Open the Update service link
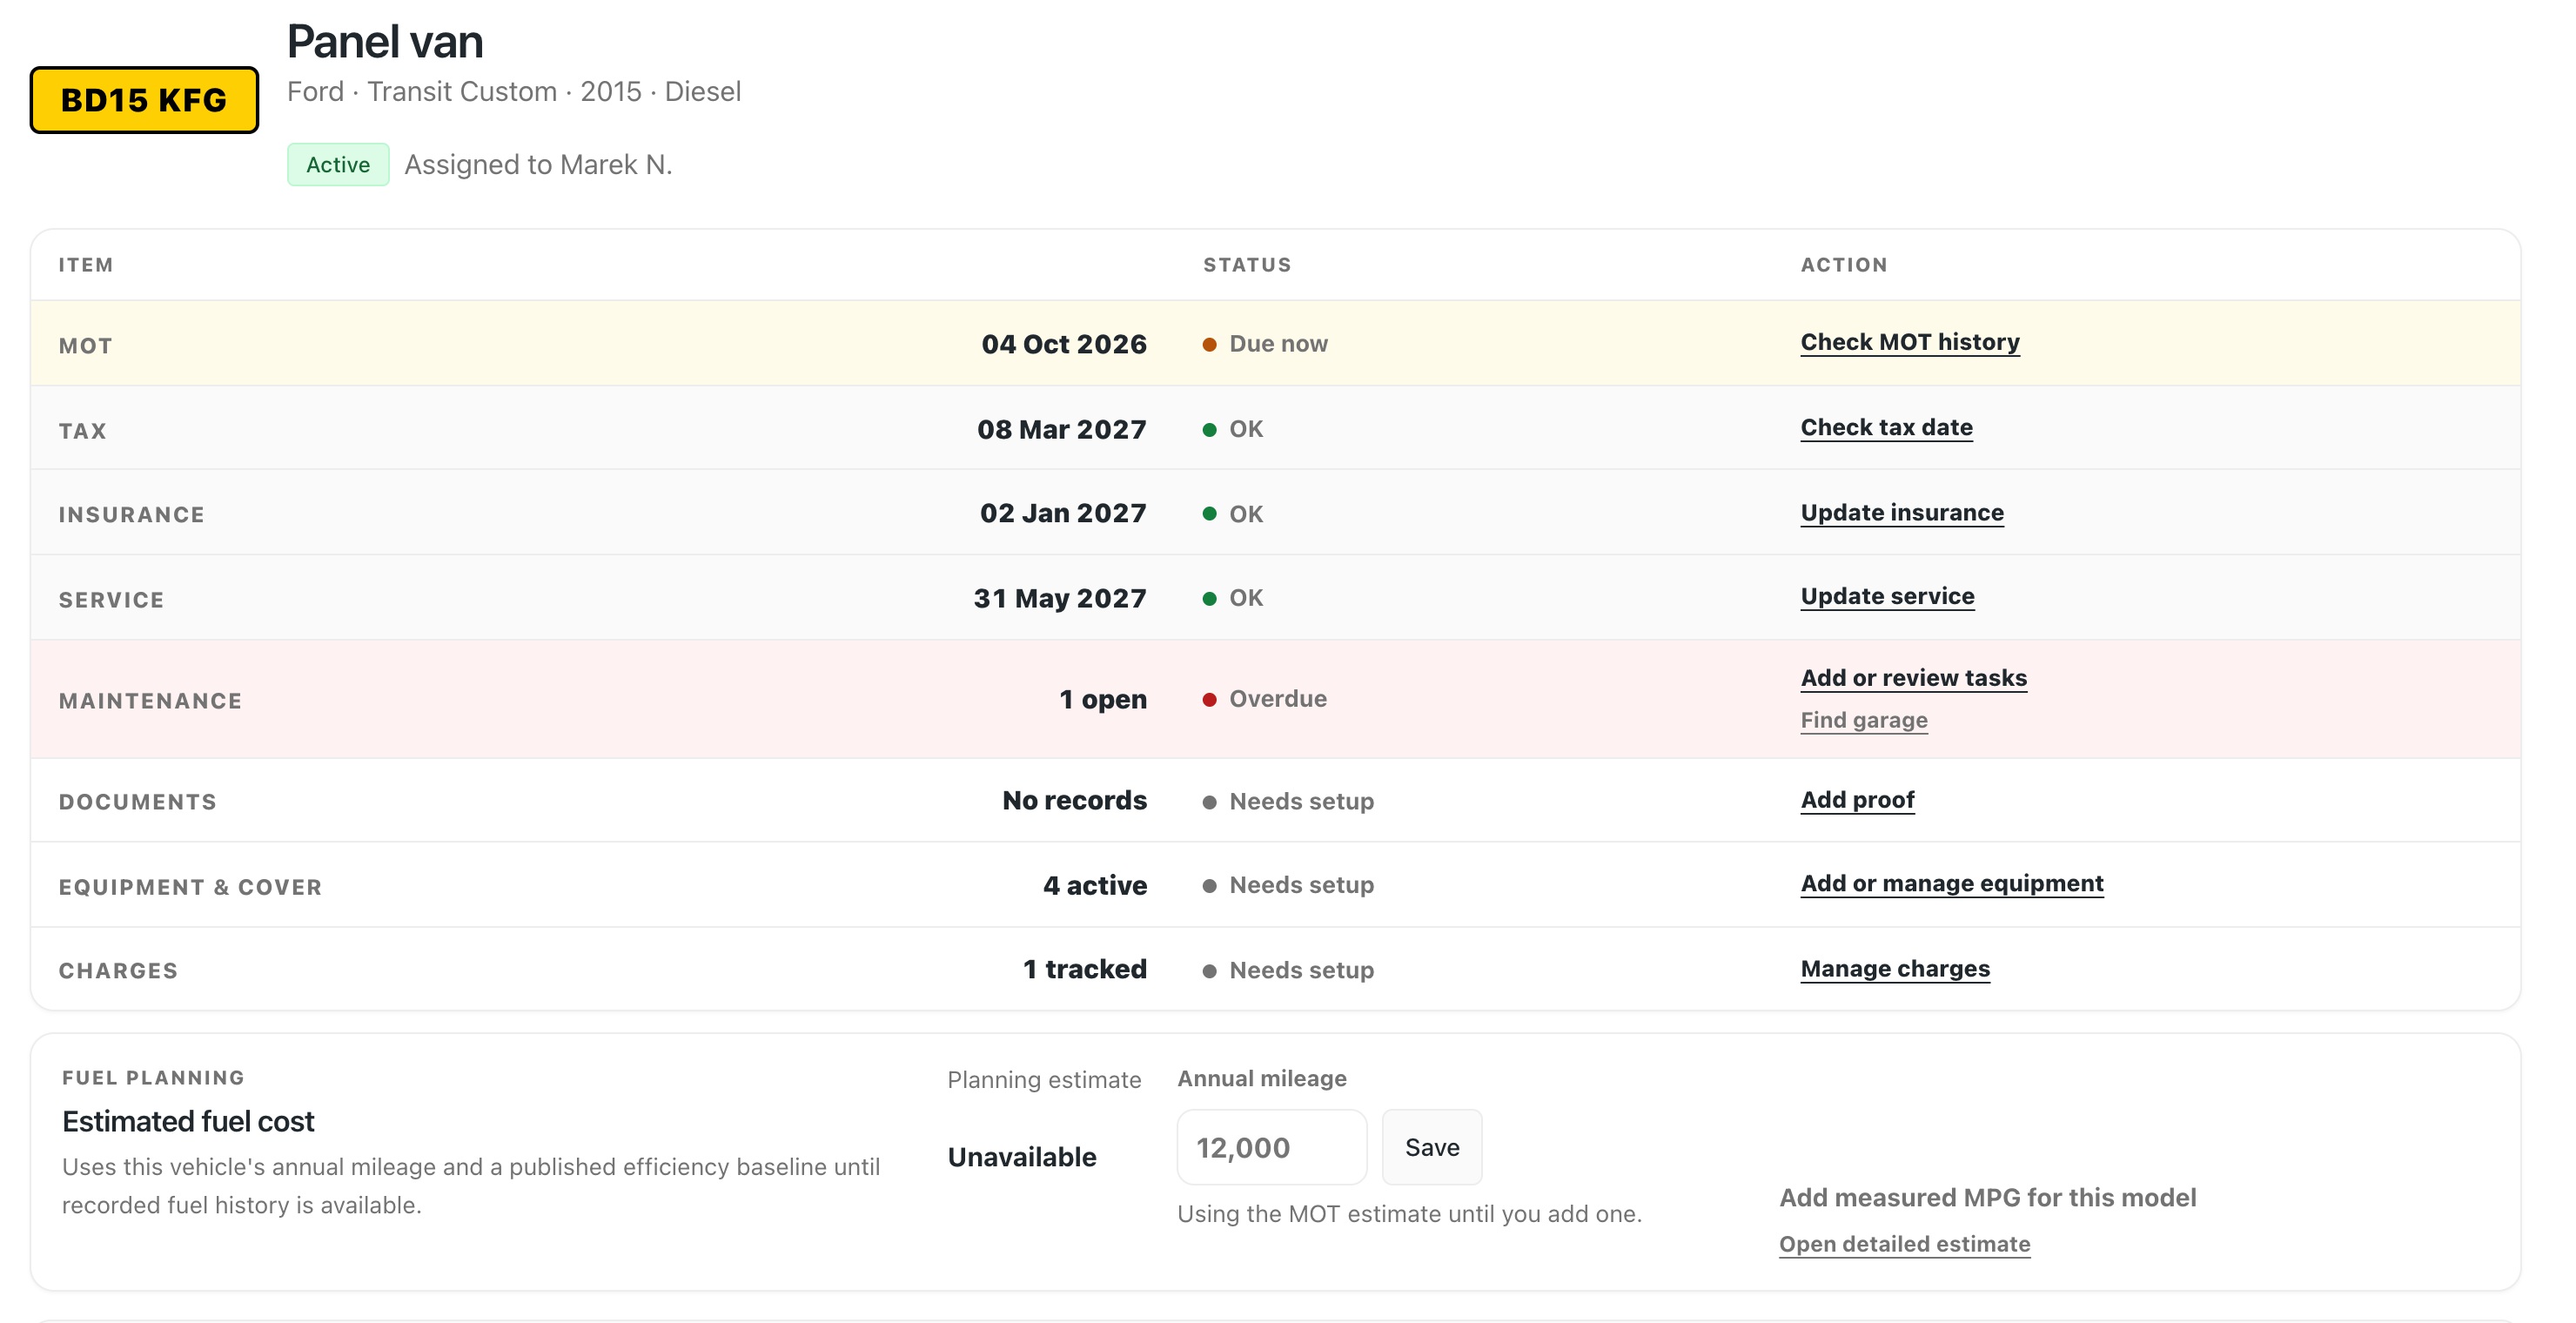The width and height of the screenshot is (2576, 1323). pyautogui.click(x=1887, y=597)
